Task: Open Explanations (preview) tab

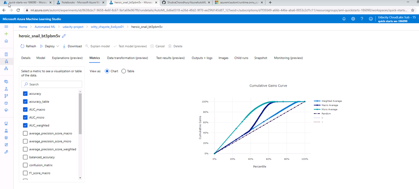Action: pyautogui.click(x=67, y=58)
